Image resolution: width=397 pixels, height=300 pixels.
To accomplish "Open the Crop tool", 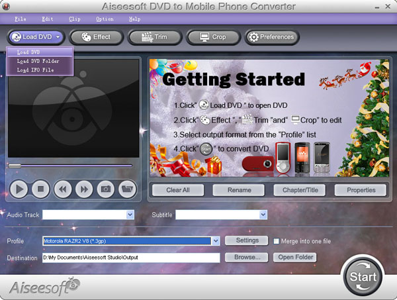I will 213,37.
